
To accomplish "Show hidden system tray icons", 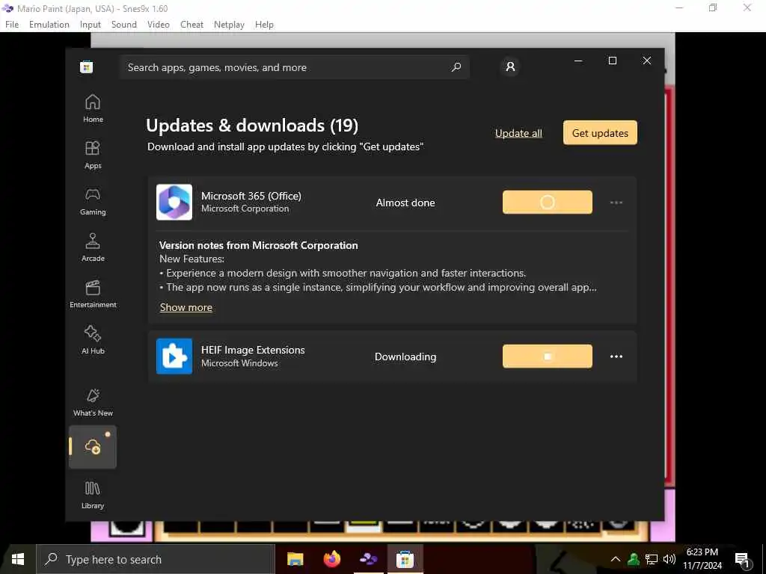I will (x=616, y=559).
